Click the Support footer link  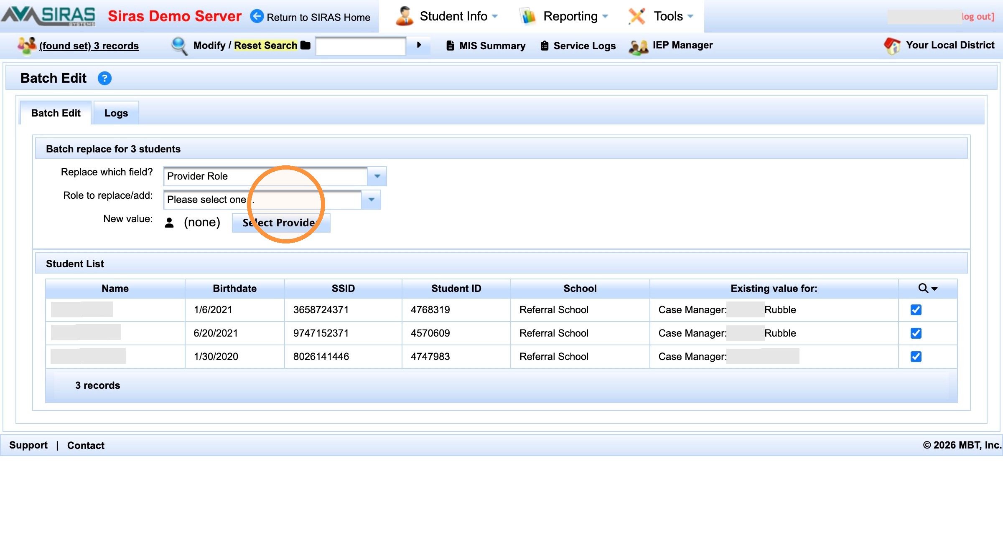pos(28,445)
